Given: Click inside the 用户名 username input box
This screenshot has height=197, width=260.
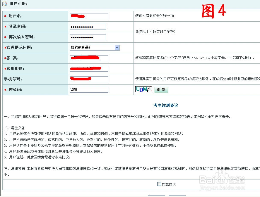Looking at the screenshot, I should [x=89, y=16].
